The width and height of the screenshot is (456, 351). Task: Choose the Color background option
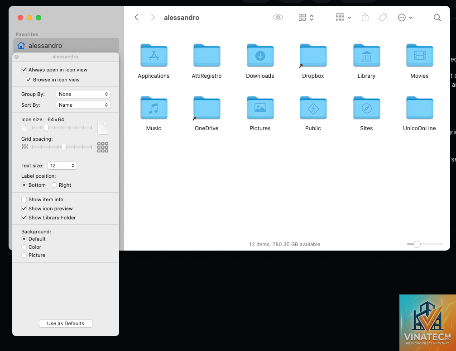pyautogui.click(x=24, y=247)
